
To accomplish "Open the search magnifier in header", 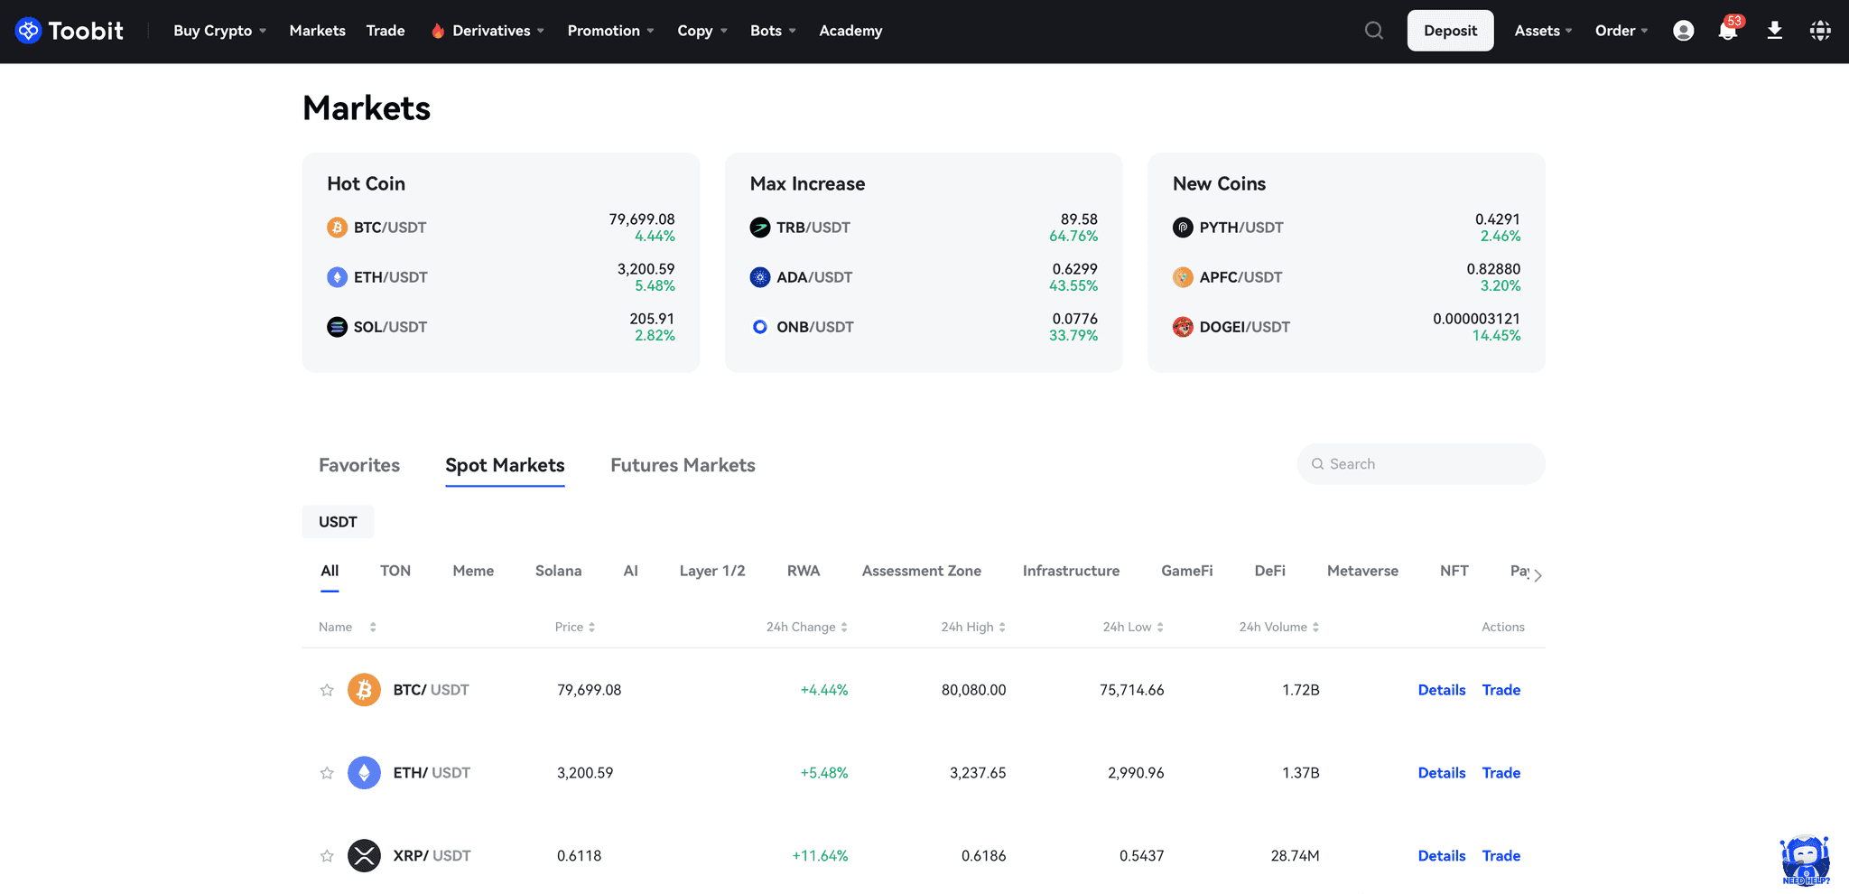I will 1373,31.
